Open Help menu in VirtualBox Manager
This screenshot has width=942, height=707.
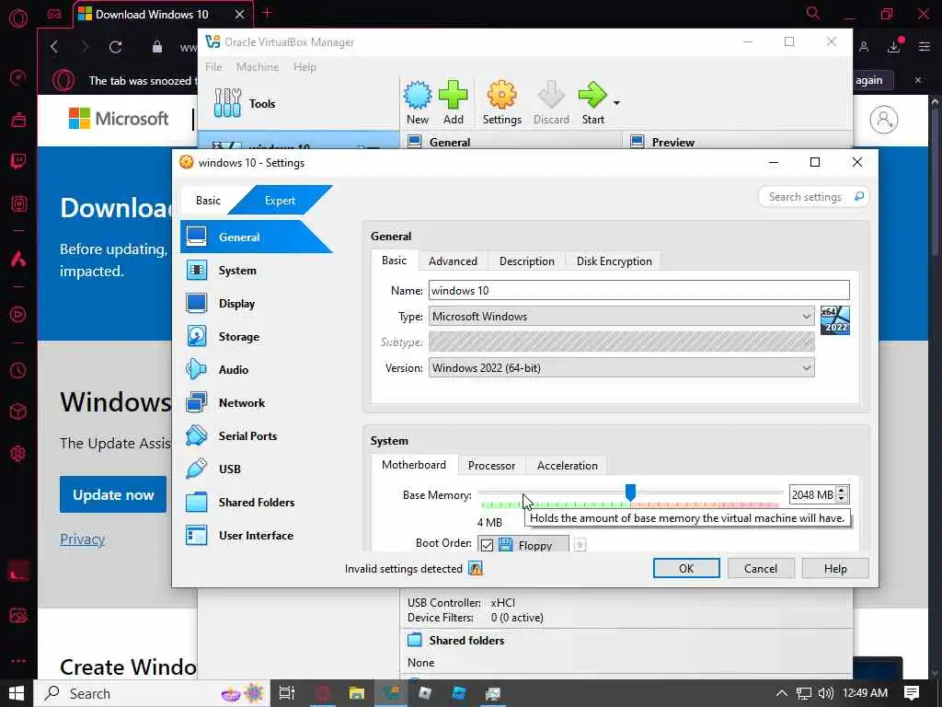(304, 66)
